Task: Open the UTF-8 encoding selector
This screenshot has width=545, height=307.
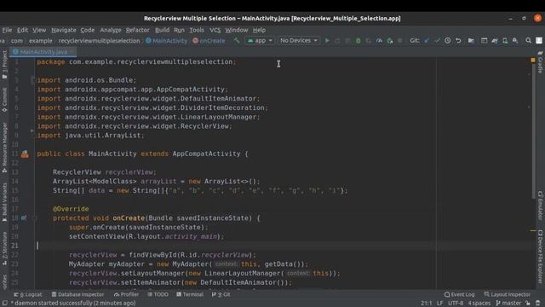Action: pos(456,304)
